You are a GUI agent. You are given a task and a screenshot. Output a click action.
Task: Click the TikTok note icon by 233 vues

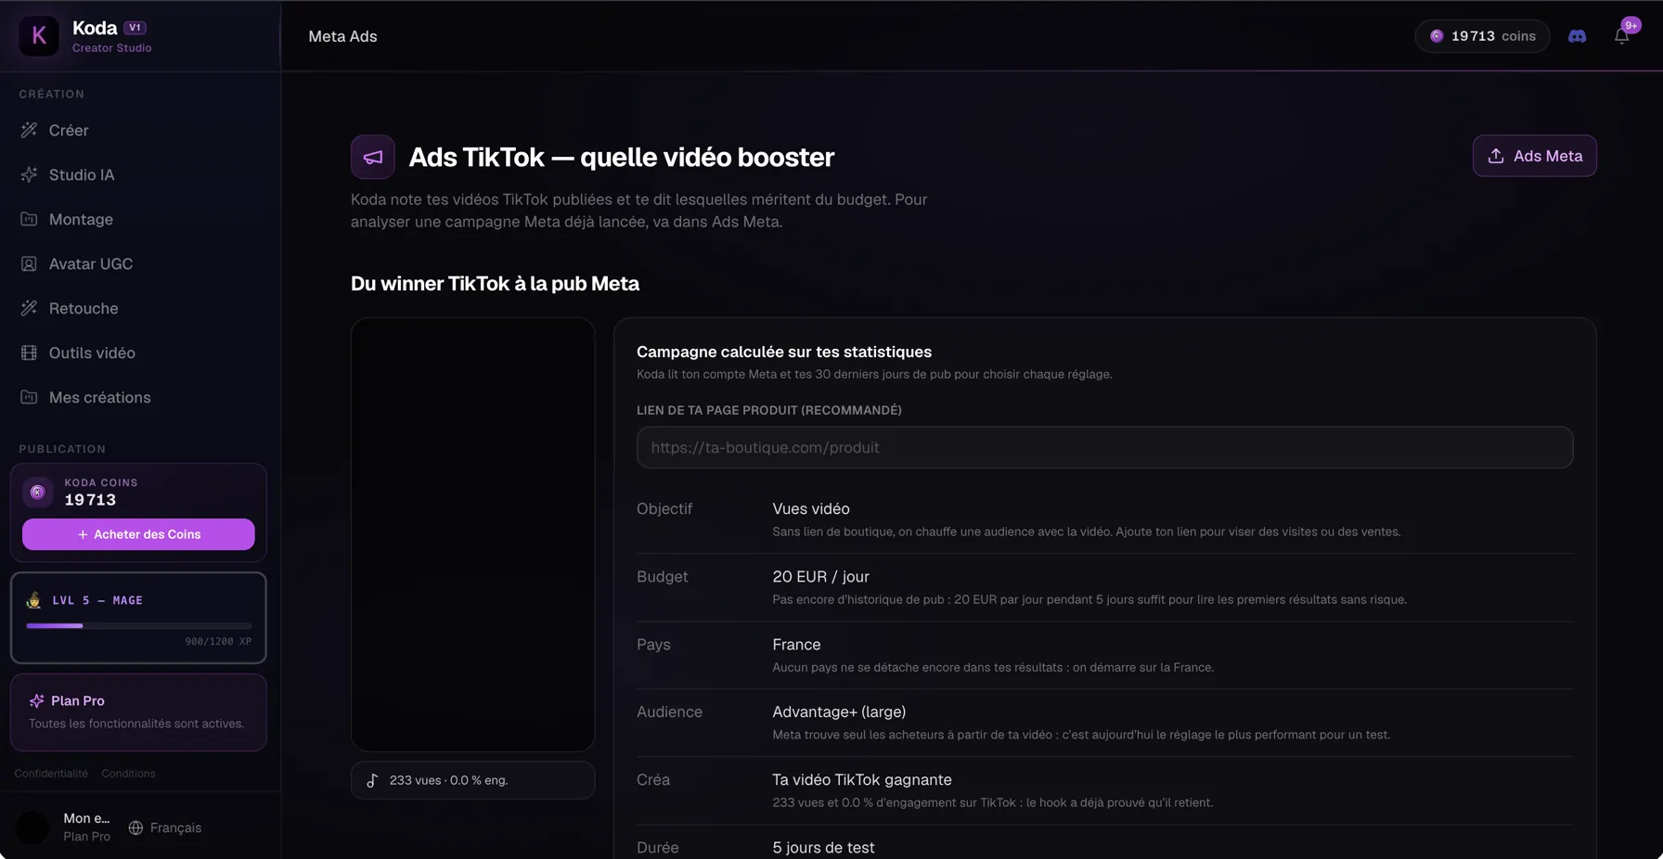(372, 780)
